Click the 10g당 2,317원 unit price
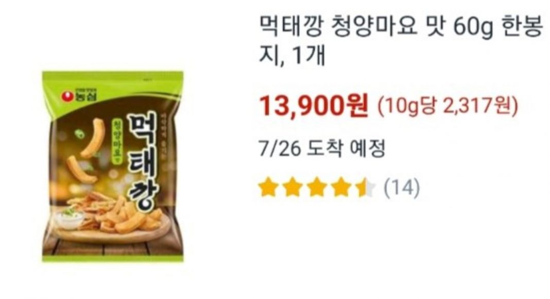The image size is (550, 299). coord(448,106)
